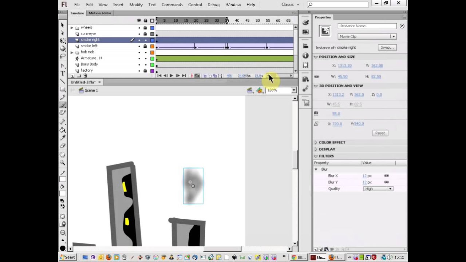Open the Commands menu

172,5
